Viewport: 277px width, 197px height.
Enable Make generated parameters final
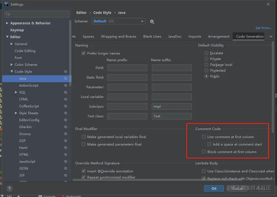(x=84, y=144)
